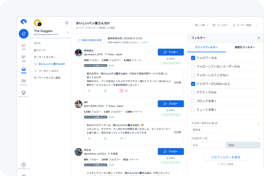The image size is (264, 176).
Task: Open account settings gear icon
Action: [x=67, y=23]
